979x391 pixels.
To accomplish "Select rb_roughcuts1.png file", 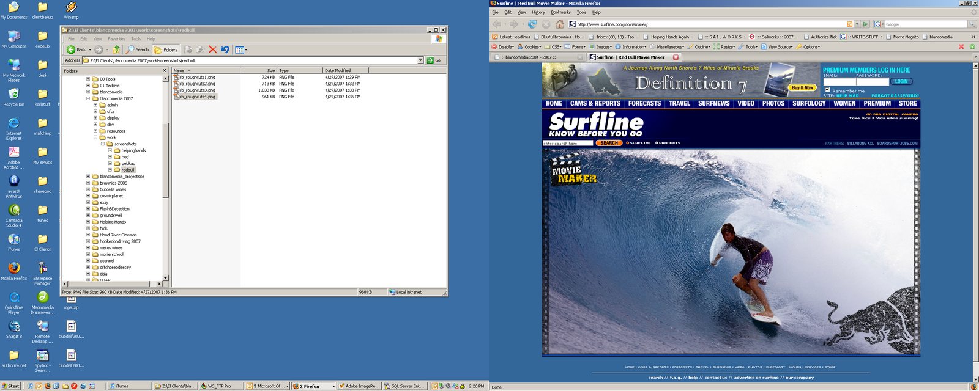I will pos(195,78).
